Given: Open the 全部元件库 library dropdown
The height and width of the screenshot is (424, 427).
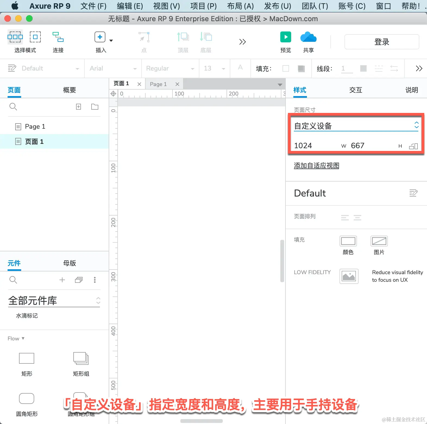Looking at the screenshot, I should pyautogui.click(x=54, y=300).
